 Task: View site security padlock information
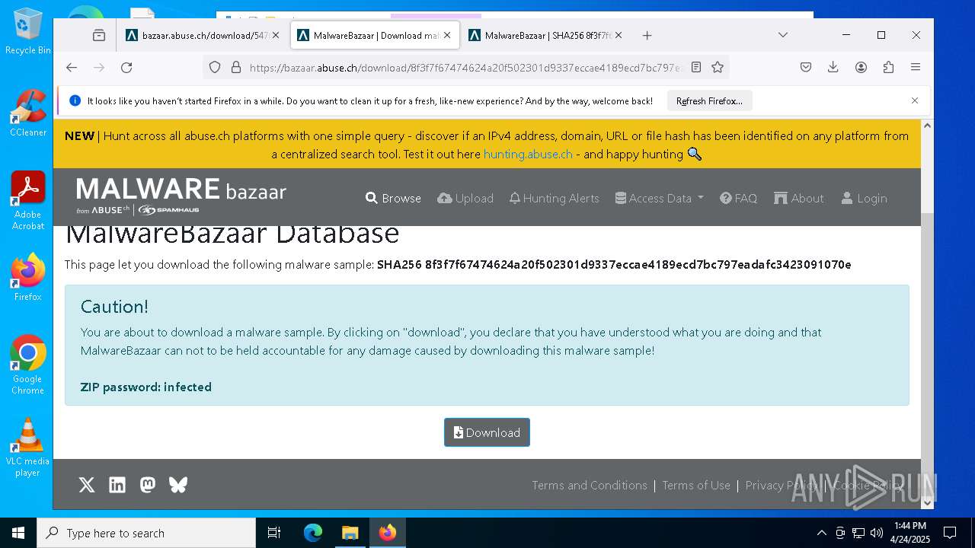pyautogui.click(x=235, y=67)
